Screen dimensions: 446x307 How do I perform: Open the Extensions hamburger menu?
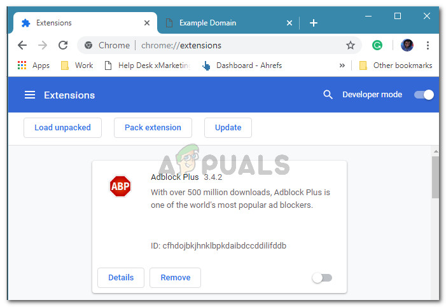[x=30, y=95]
